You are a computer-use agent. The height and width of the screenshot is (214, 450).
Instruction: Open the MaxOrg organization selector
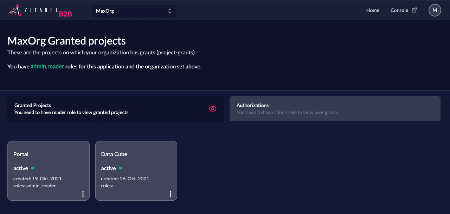(134, 11)
